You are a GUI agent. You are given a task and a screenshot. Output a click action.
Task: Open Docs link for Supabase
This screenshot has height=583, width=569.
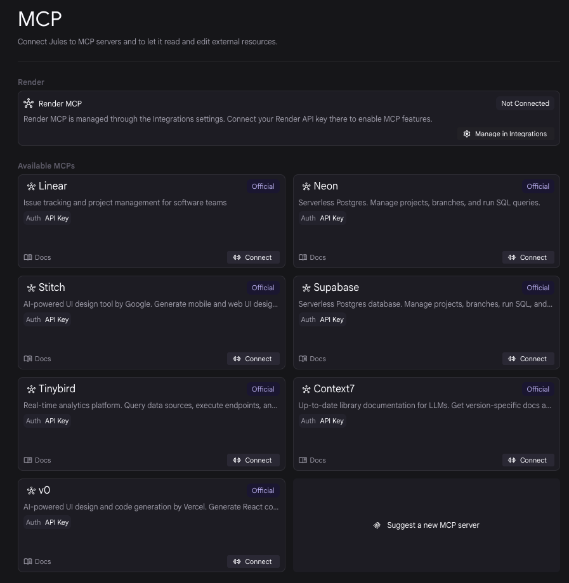point(313,359)
